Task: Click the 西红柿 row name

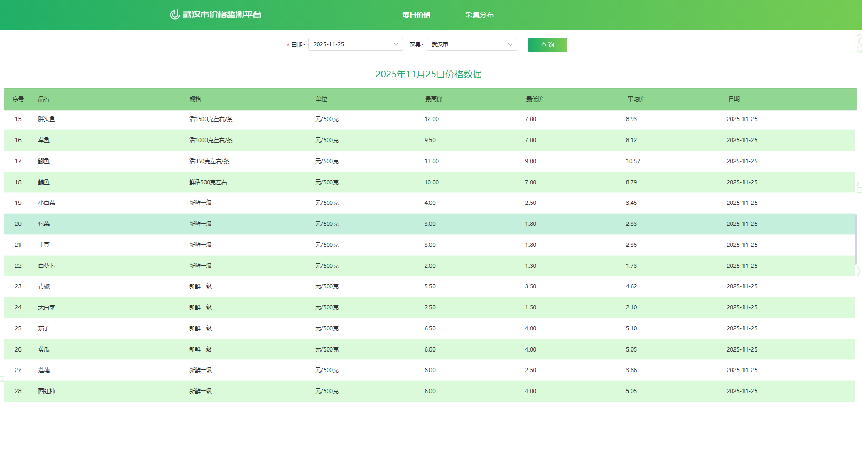Action: (46, 391)
